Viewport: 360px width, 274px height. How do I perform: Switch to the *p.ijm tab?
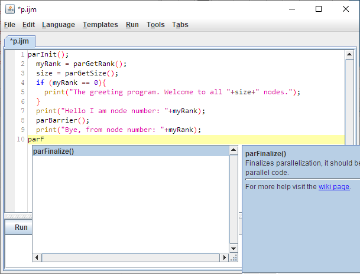tap(20, 41)
